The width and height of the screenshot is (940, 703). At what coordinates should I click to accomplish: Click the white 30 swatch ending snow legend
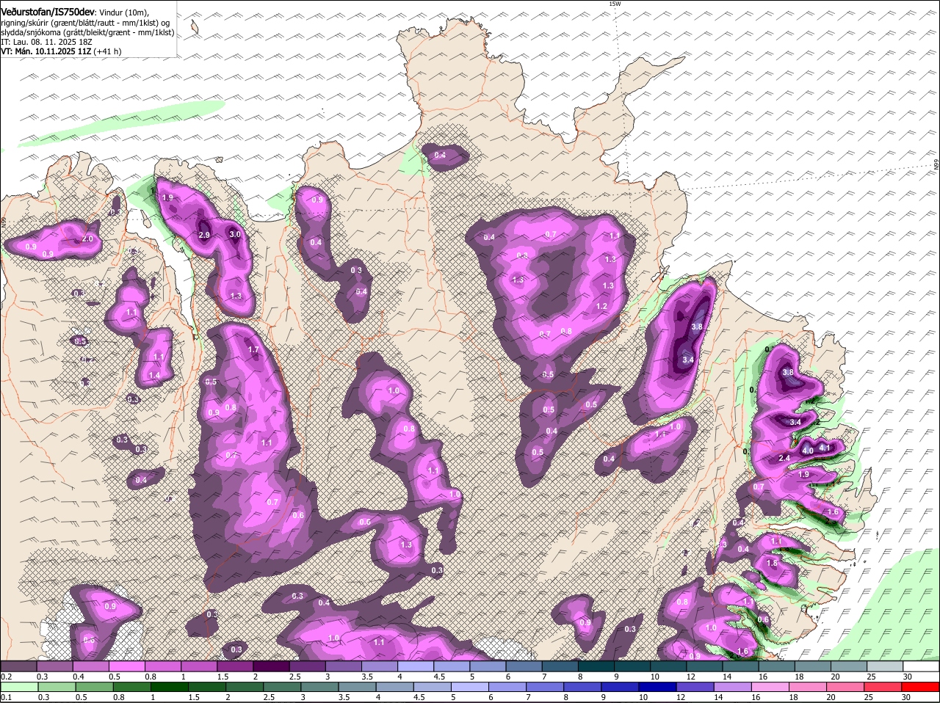[922, 666]
